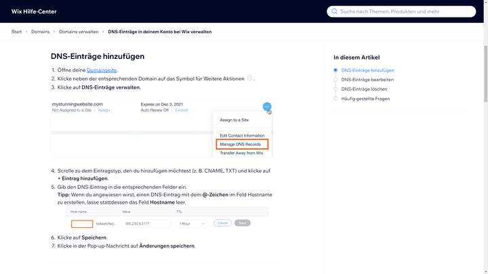
Task: Click the domain menu screenshot image
Action: (x=162, y=129)
